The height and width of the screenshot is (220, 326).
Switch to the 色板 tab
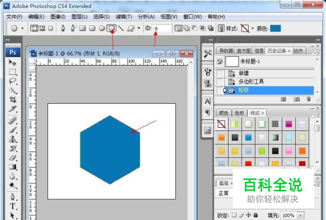(239, 113)
